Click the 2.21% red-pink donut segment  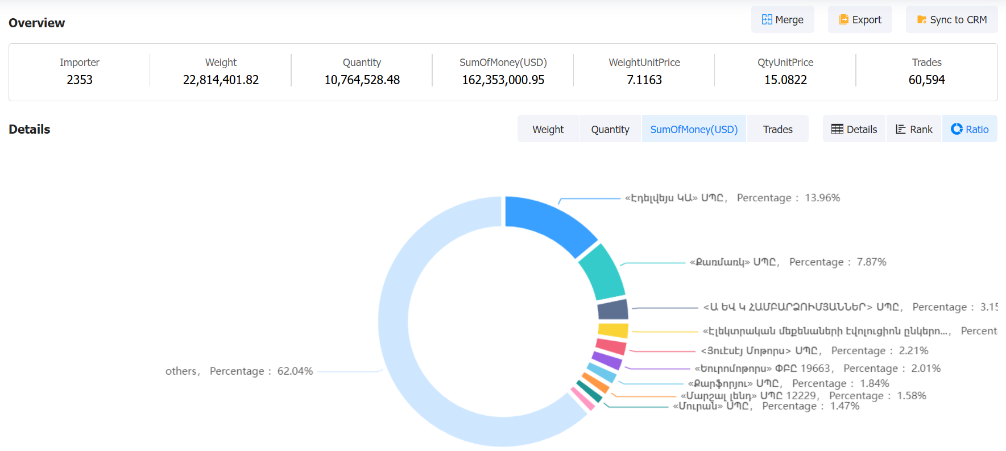[x=611, y=346]
